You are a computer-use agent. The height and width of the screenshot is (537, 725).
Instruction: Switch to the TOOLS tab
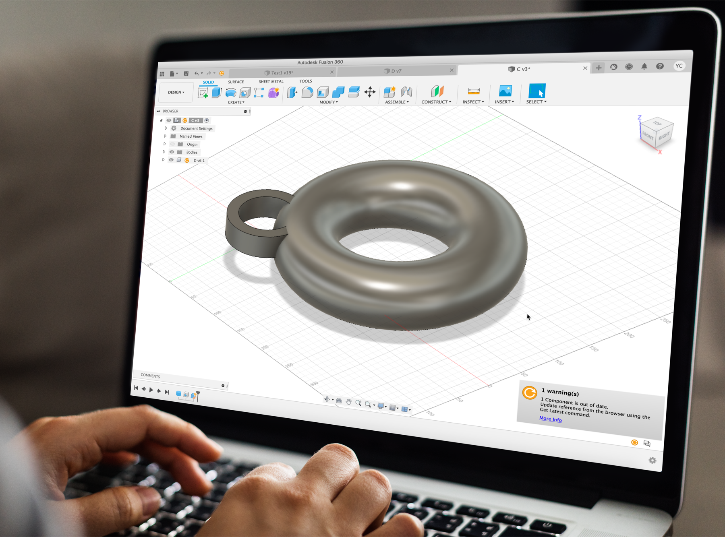click(306, 81)
